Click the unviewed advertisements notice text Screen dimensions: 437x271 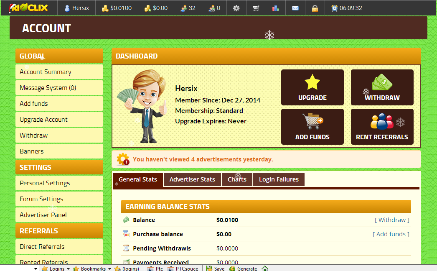(203, 159)
